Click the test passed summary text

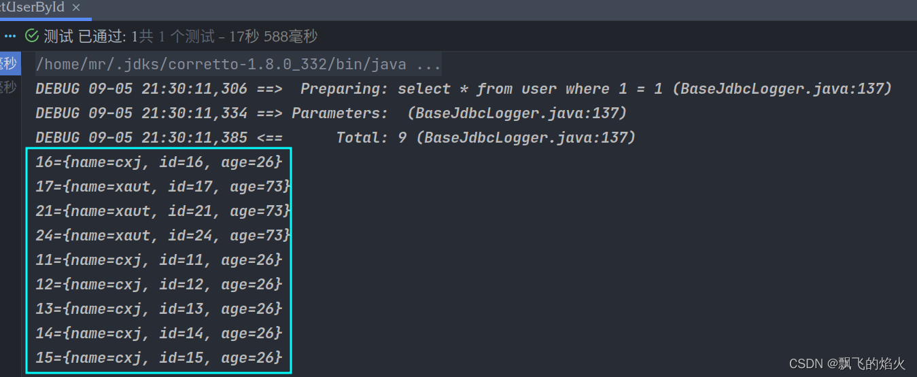click(x=180, y=36)
